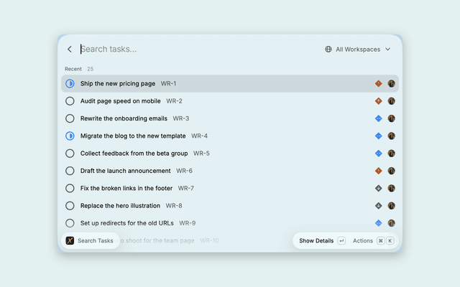Click assignee avatar on Replace the hero illustration

coord(391,206)
